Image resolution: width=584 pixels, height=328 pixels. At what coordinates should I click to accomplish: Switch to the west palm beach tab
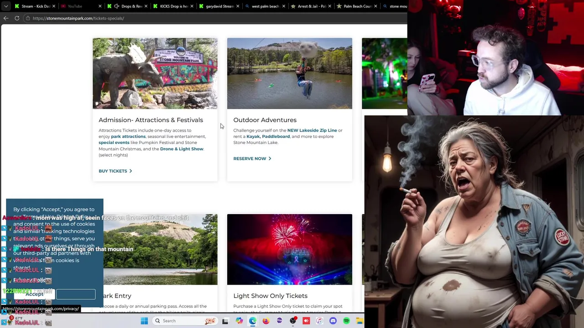pyautogui.click(x=266, y=6)
